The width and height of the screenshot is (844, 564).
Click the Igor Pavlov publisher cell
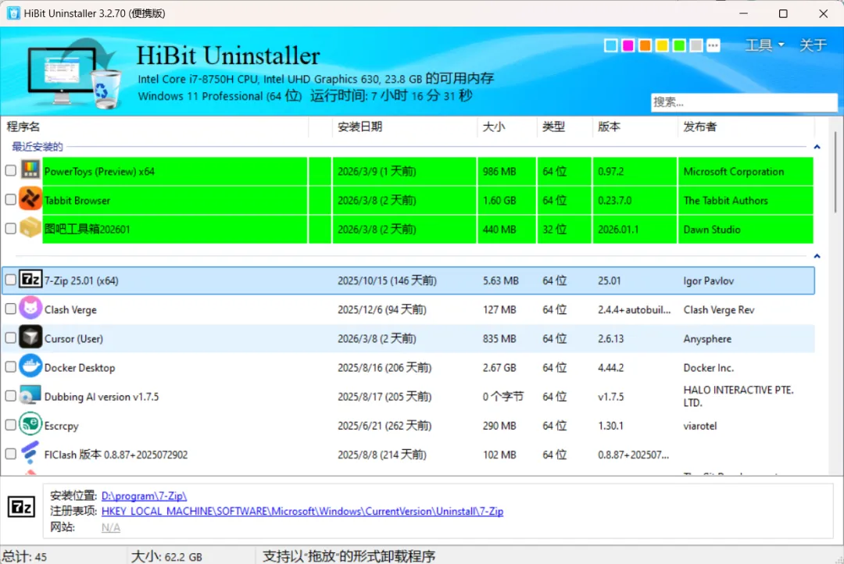tap(708, 281)
